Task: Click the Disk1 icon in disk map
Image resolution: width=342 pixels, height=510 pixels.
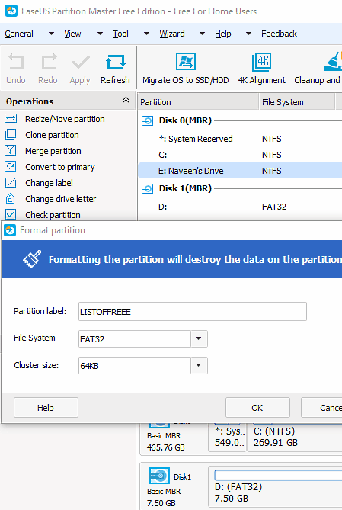Action: 159,476
